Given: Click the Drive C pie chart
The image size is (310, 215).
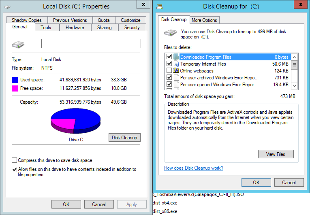Looking at the screenshot, I should [75, 121].
